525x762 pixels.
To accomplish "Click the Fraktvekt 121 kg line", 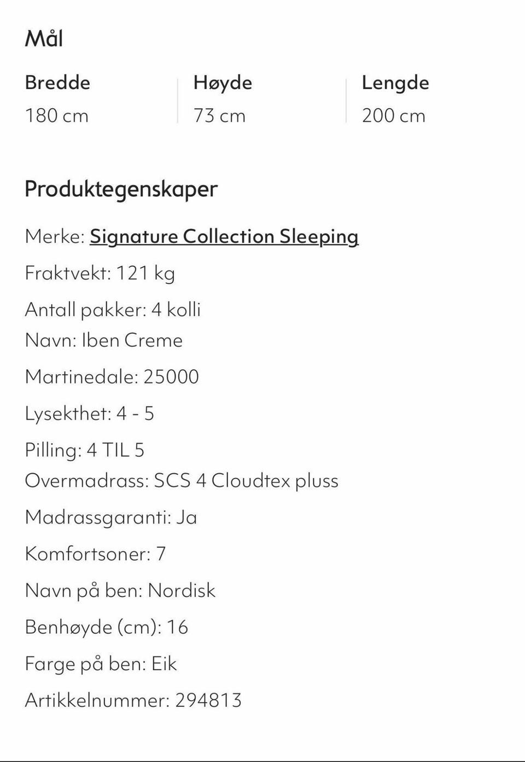I will [x=100, y=272].
